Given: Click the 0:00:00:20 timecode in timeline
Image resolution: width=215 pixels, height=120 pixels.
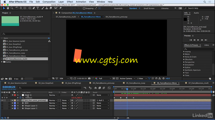Looking at the screenshot, I should coord(9,87).
